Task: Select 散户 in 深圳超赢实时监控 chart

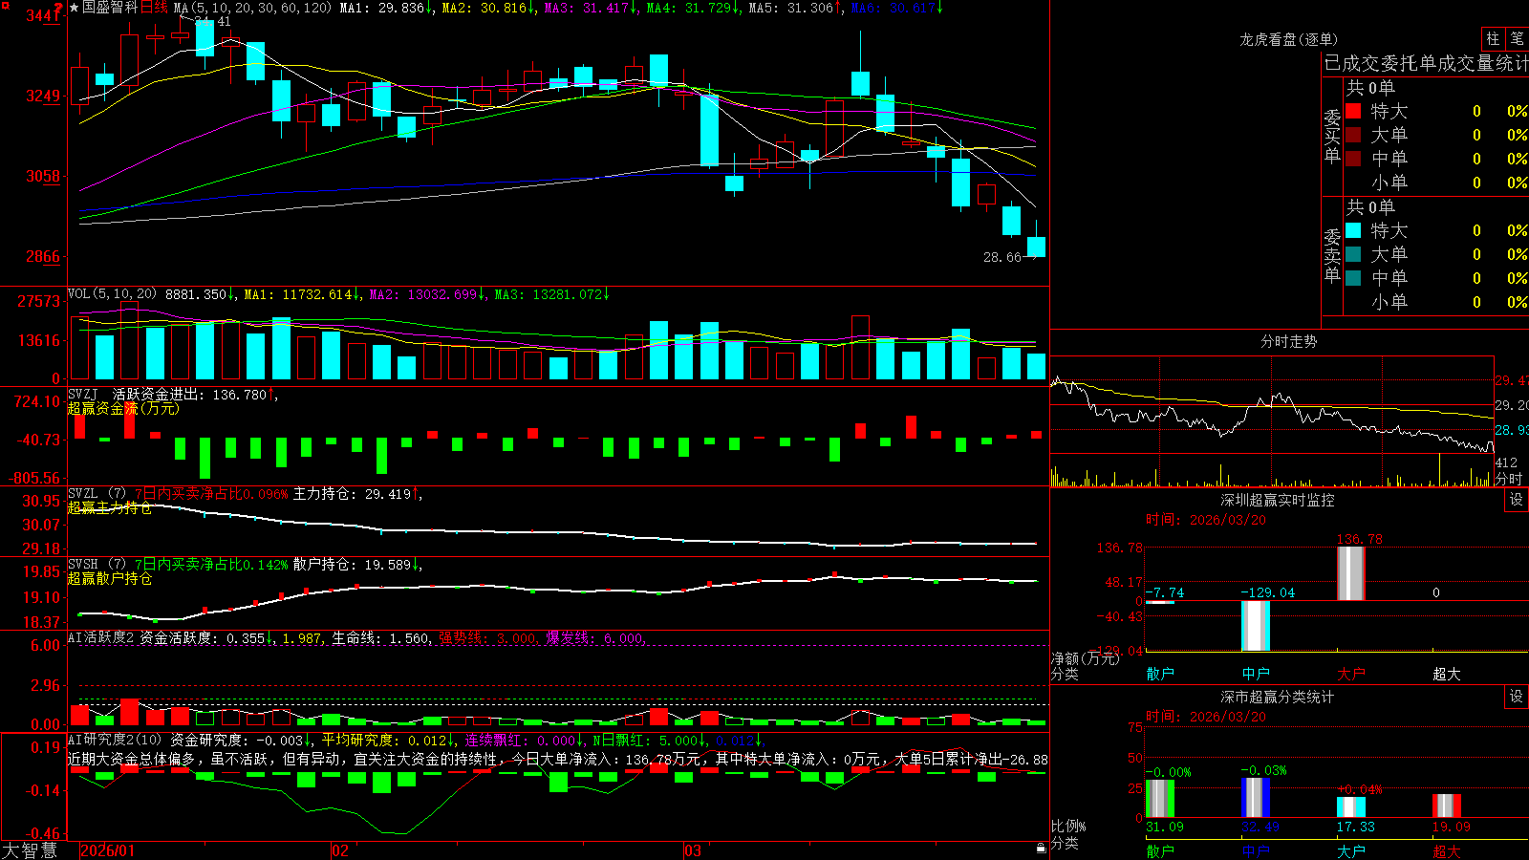Action: (1160, 674)
